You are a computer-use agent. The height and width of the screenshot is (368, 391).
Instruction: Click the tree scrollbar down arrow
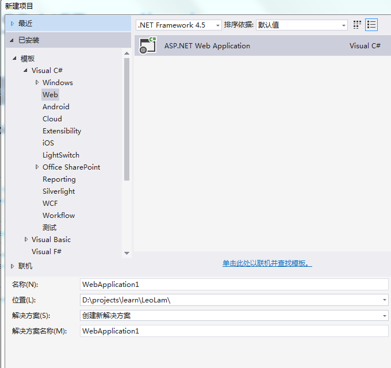click(126, 253)
